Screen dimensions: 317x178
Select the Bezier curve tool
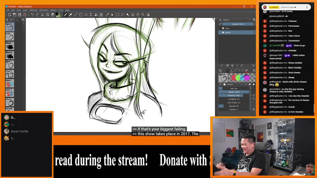click(x=91, y=15)
